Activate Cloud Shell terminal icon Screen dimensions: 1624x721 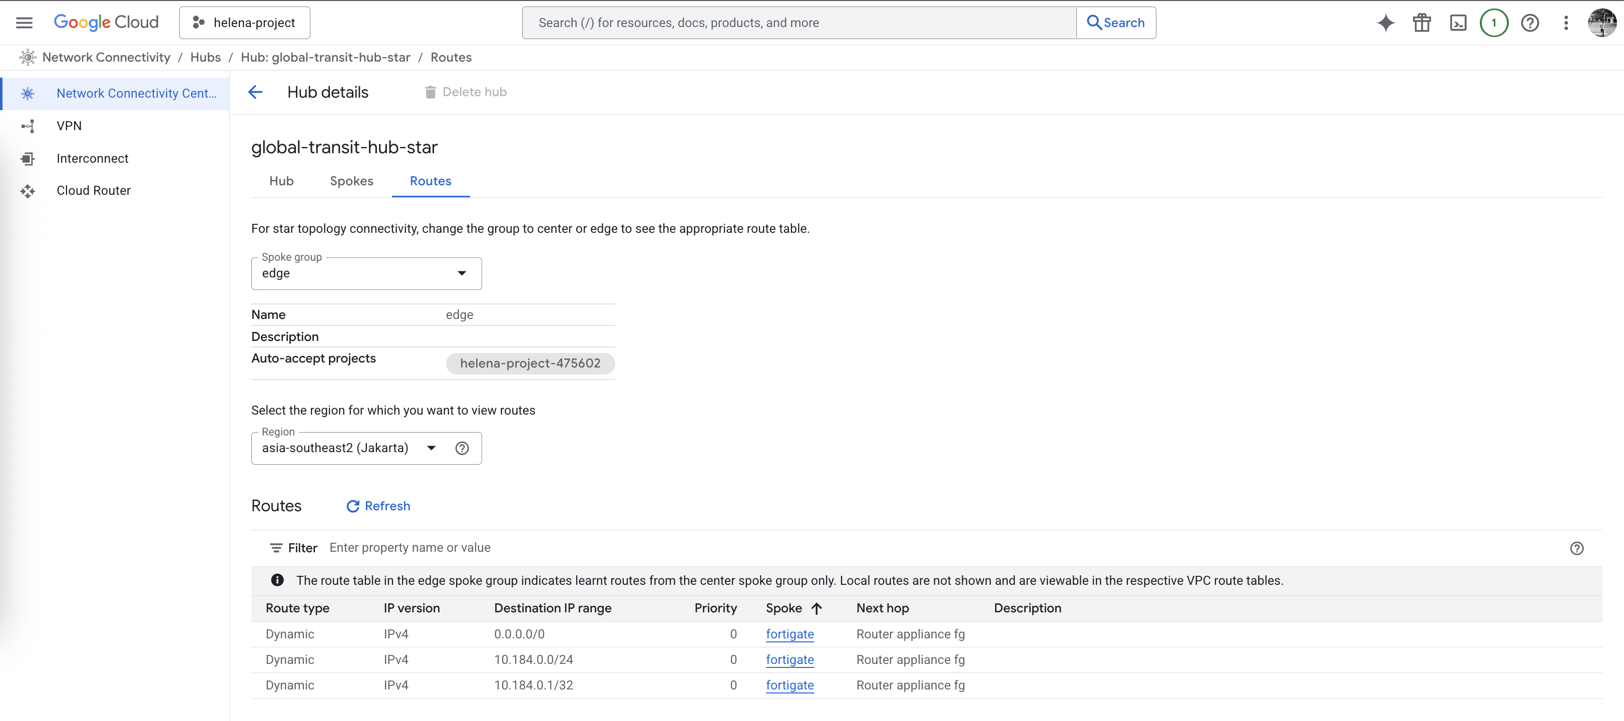(x=1458, y=23)
